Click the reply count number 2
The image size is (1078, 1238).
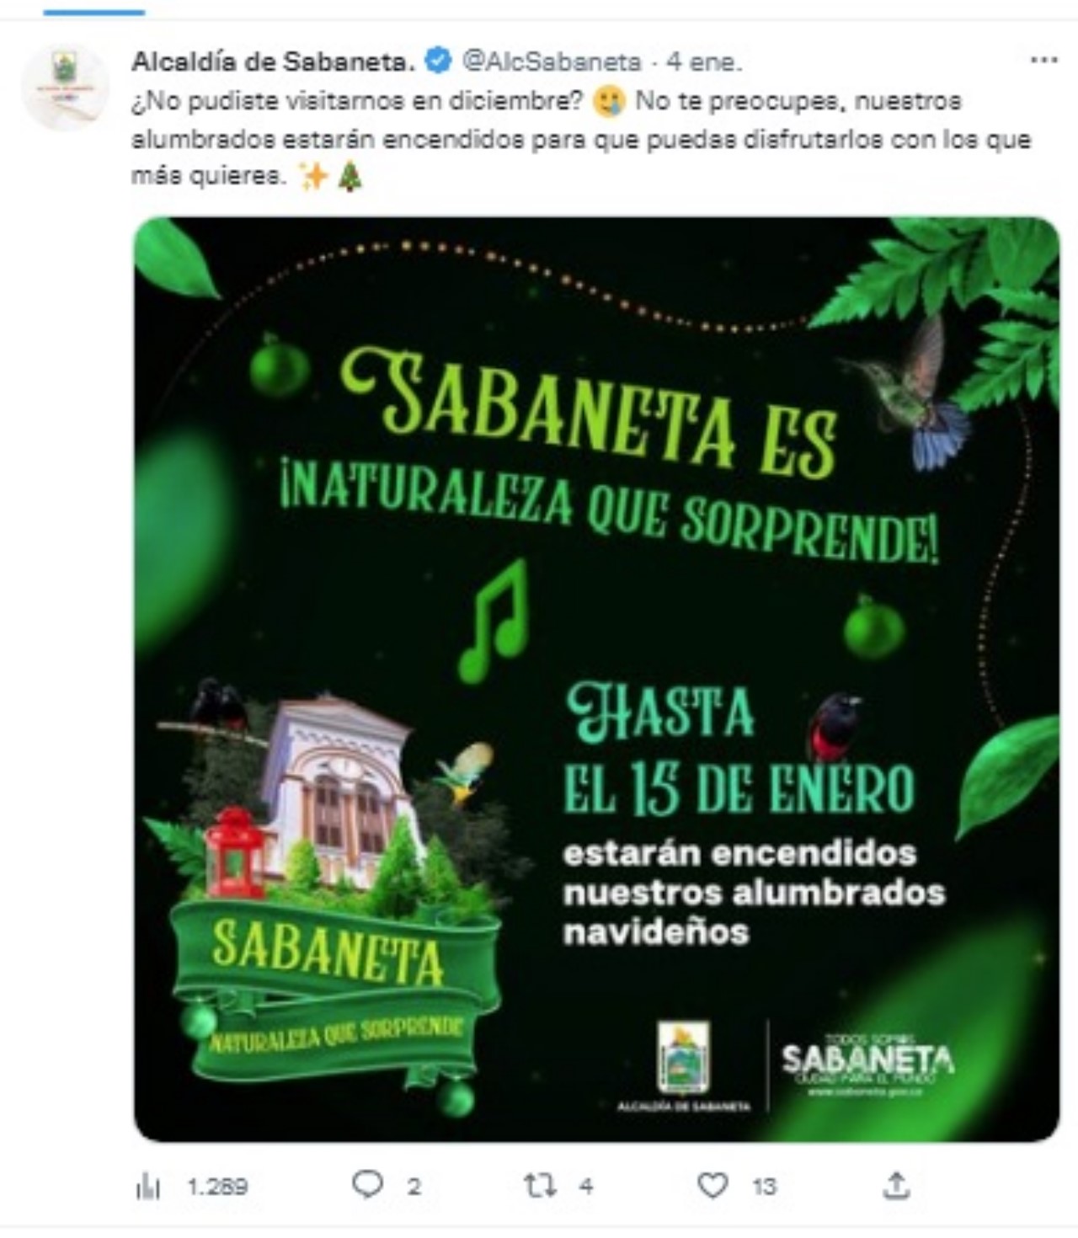414,1187
